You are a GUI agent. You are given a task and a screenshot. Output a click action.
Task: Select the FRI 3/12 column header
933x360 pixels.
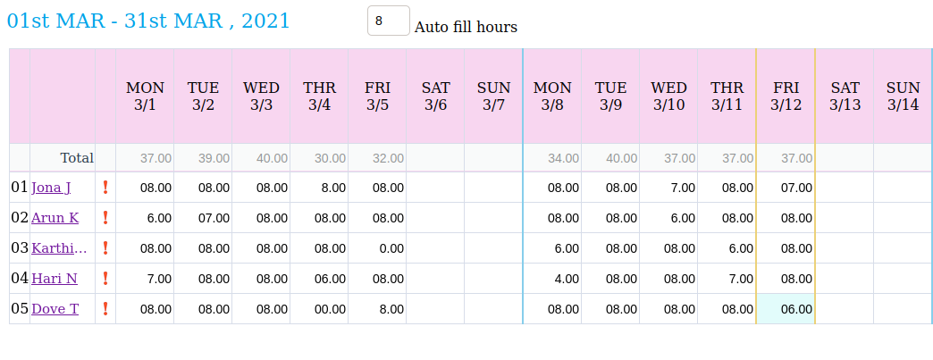786,96
